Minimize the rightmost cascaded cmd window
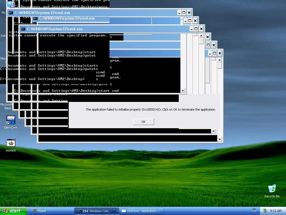This screenshot has width=286, height=215. point(210,53)
